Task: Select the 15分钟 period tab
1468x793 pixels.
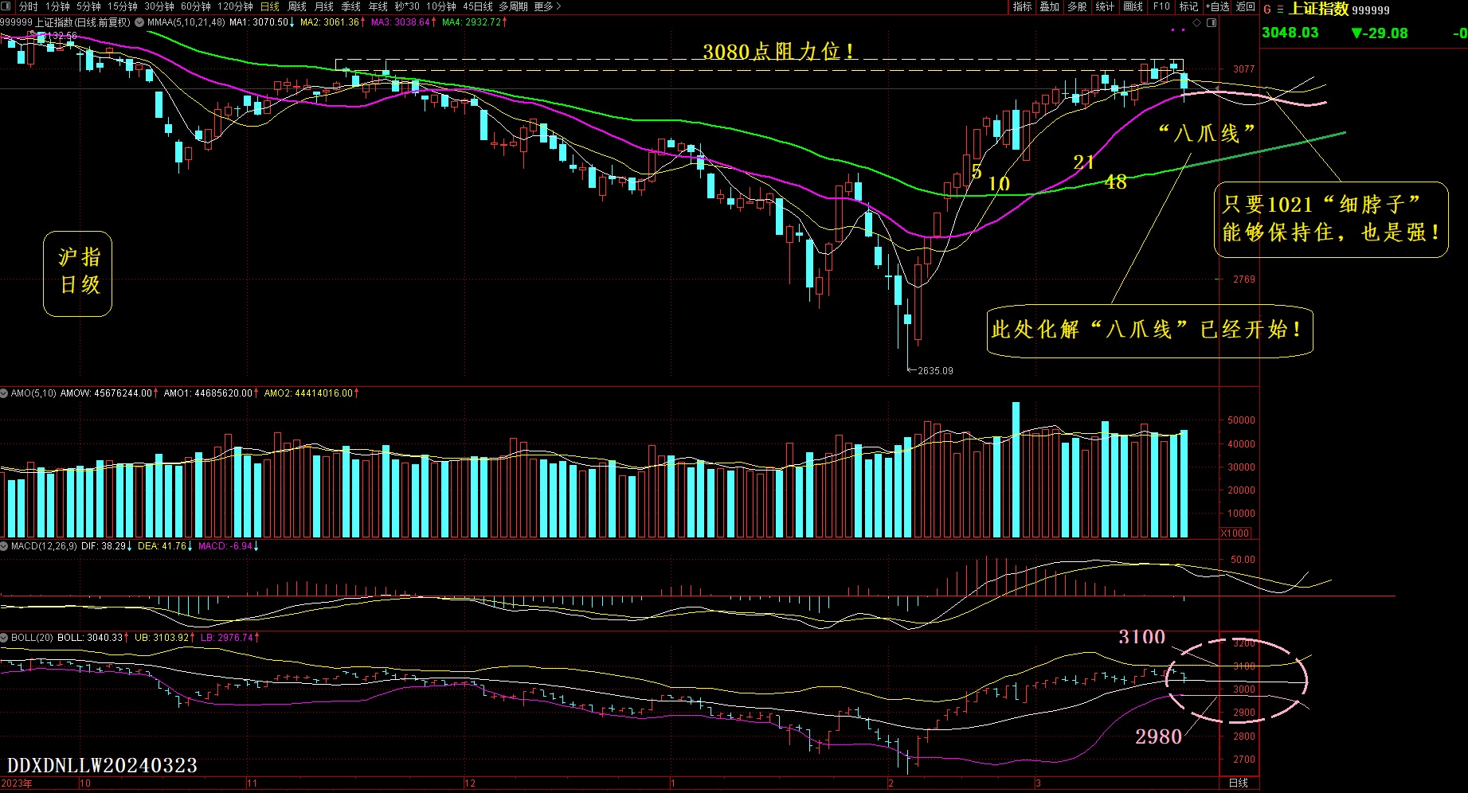Action: (122, 6)
